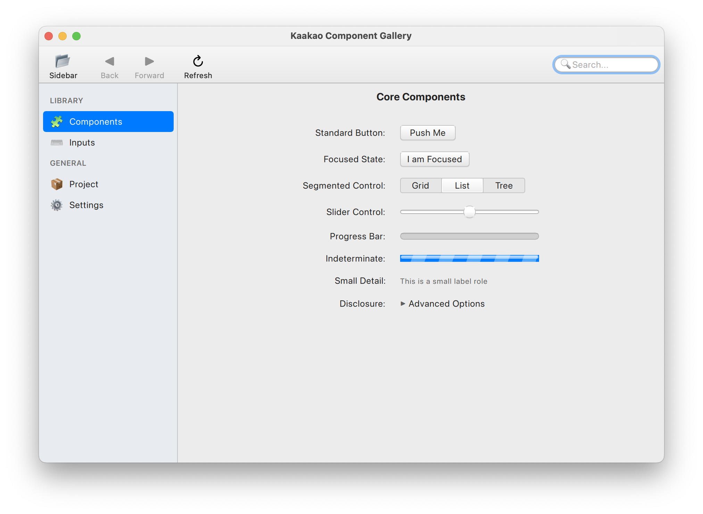Click the Segmented Control: label
This screenshot has width=703, height=514.
click(344, 185)
